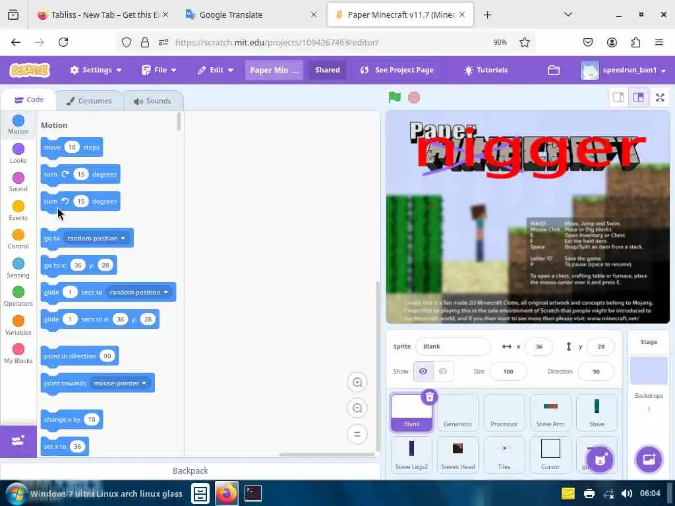Select the Processor sprite
675x506 pixels.
click(x=504, y=412)
